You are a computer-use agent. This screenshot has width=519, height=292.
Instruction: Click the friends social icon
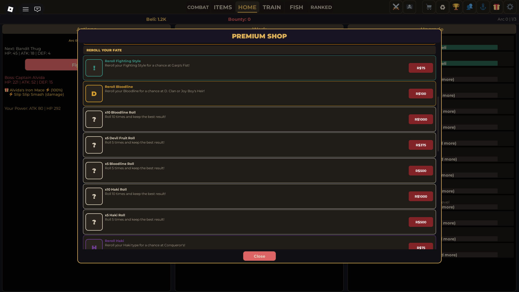point(470,7)
